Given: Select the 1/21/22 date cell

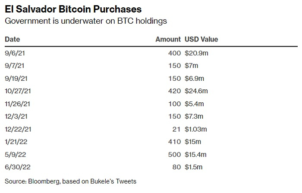Looking at the screenshot, I should tap(16, 142).
